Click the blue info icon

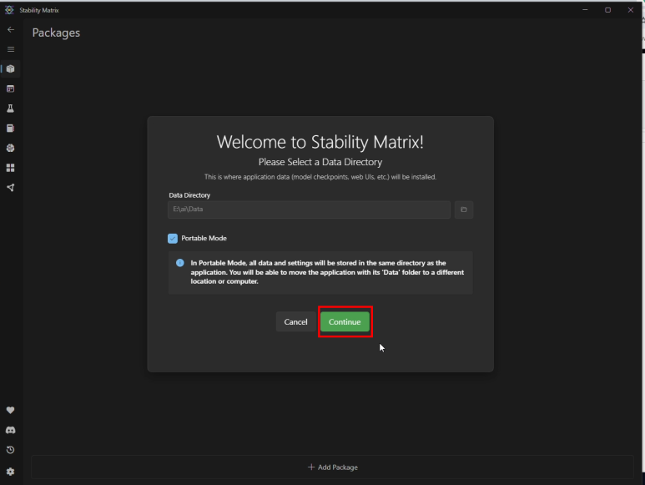click(x=180, y=263)
